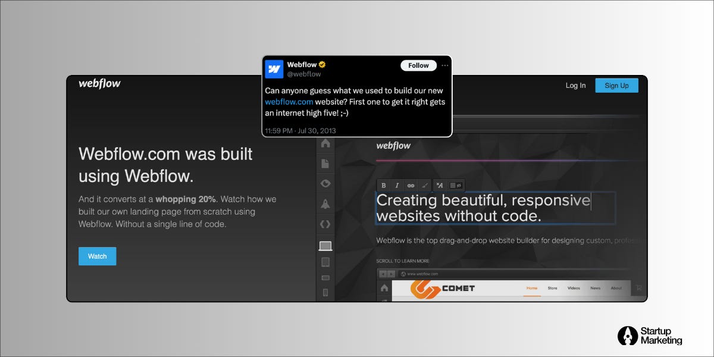Select the blue Sign Up button
This screenshot has width=714, height=357.
[x=616, y=86]
